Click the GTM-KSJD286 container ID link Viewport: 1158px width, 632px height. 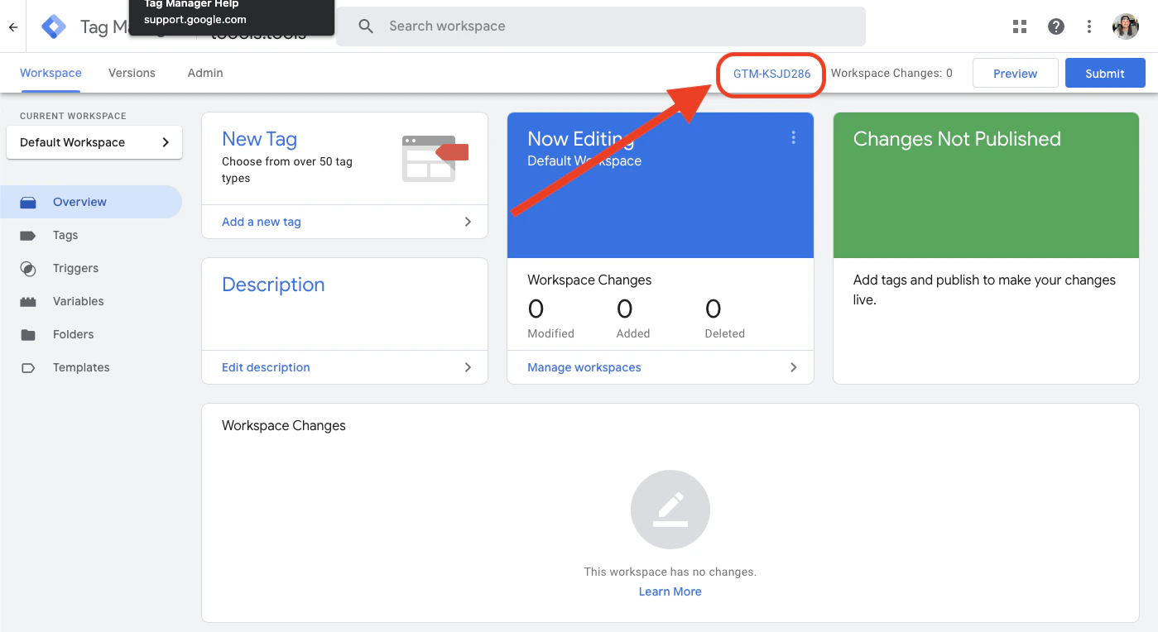tap(771, 74)
